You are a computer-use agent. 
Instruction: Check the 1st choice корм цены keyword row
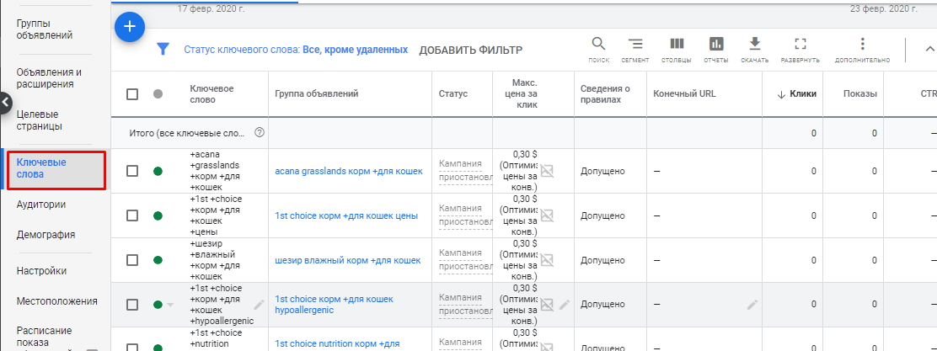point(132,215)
